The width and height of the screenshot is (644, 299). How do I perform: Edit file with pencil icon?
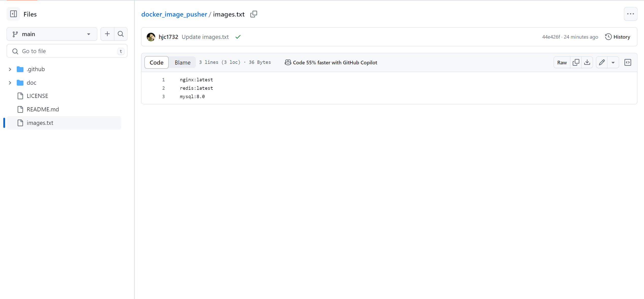pyautogui.click(x=602, y=62)
